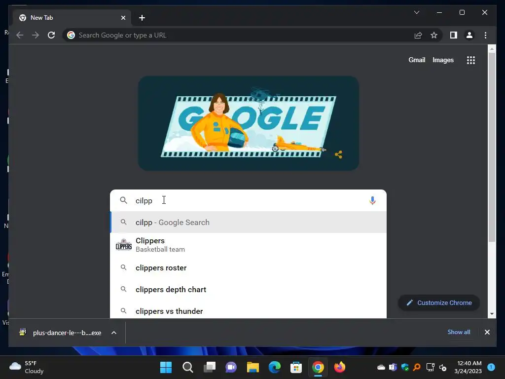Launch Firefox from taskbar
This screenshot has height=379, width=505.
(x=339, y=367)
